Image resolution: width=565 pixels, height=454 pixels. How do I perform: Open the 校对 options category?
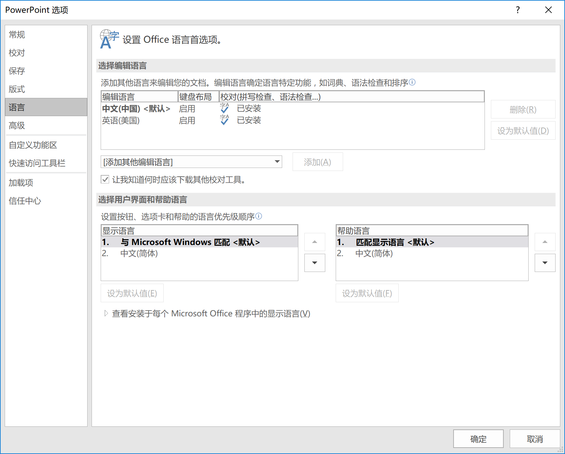coord(46,53)
